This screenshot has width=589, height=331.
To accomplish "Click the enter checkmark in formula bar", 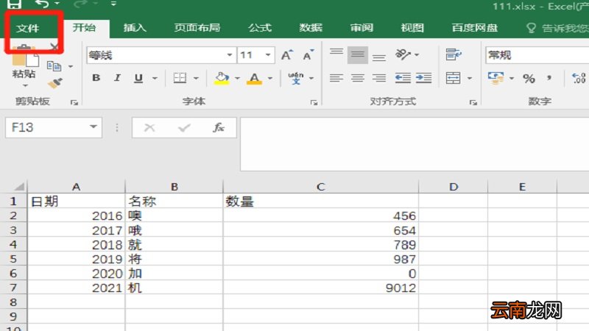I will (184, 127).
